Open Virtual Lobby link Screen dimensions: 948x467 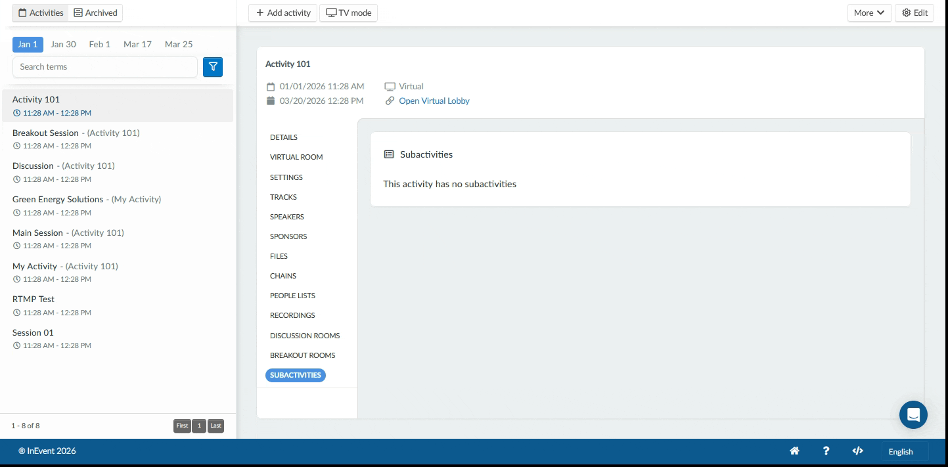coord(434,101)
